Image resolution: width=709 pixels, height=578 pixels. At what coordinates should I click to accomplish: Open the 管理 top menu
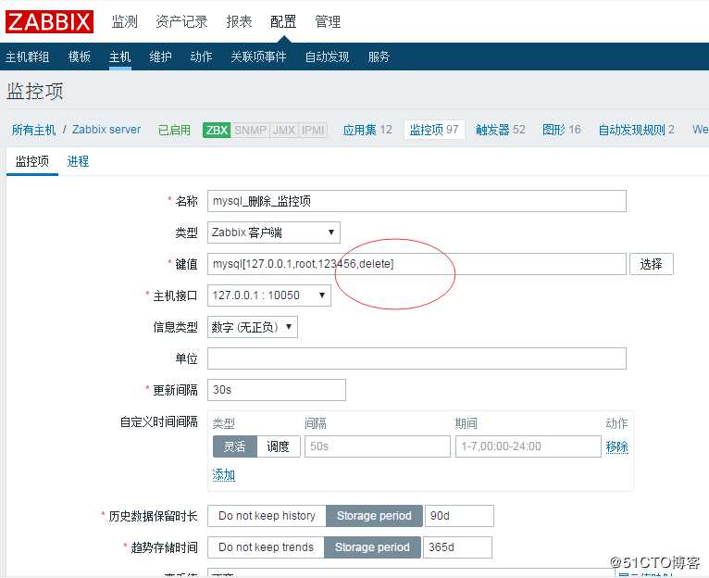pyautogui.click(x=328, y=21)
